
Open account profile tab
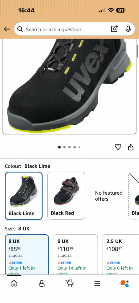point(42,283)
